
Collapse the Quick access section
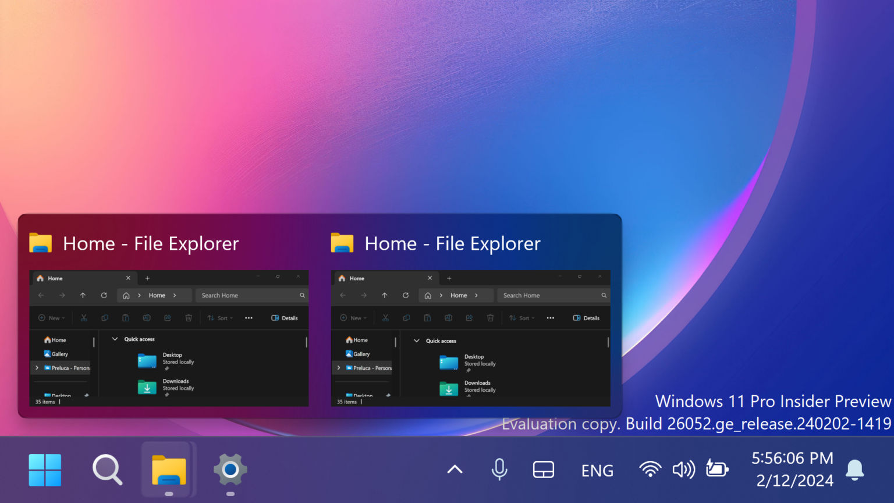114,339
